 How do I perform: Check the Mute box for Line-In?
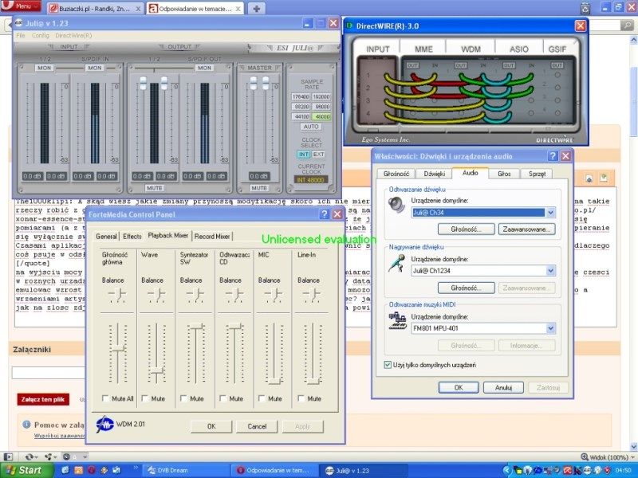301,398
